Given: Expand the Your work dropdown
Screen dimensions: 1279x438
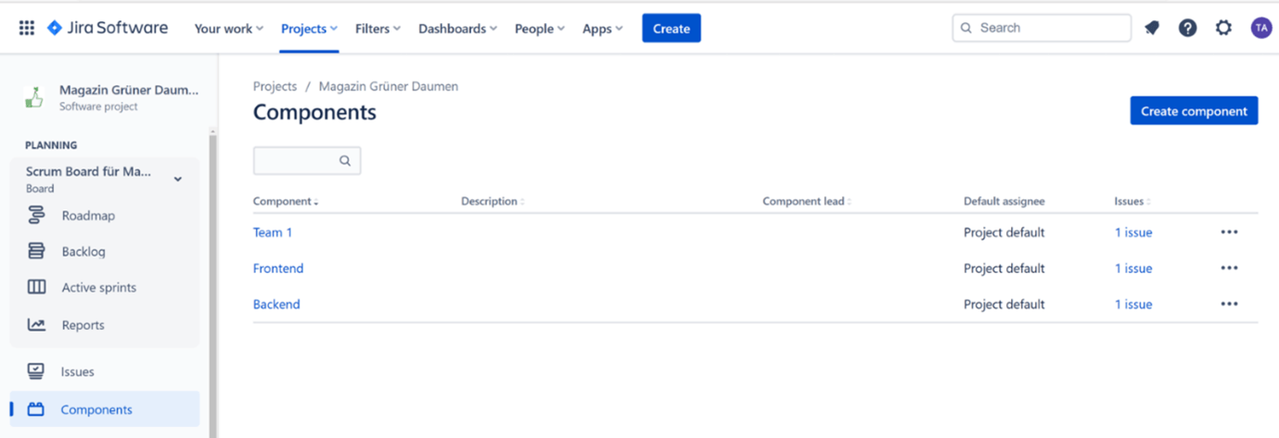Looking at the screenshot, I should pyautogui.click(x=228, y=29).
